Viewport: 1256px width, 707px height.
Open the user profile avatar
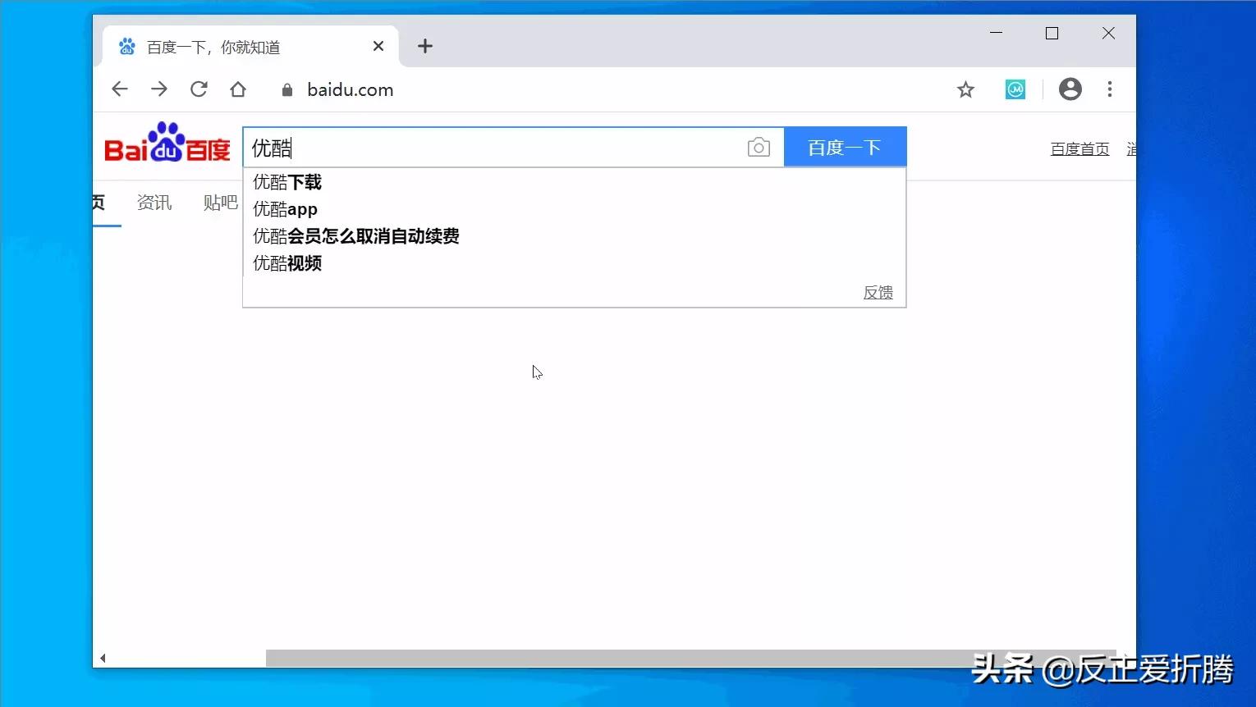pos(1070,89)
